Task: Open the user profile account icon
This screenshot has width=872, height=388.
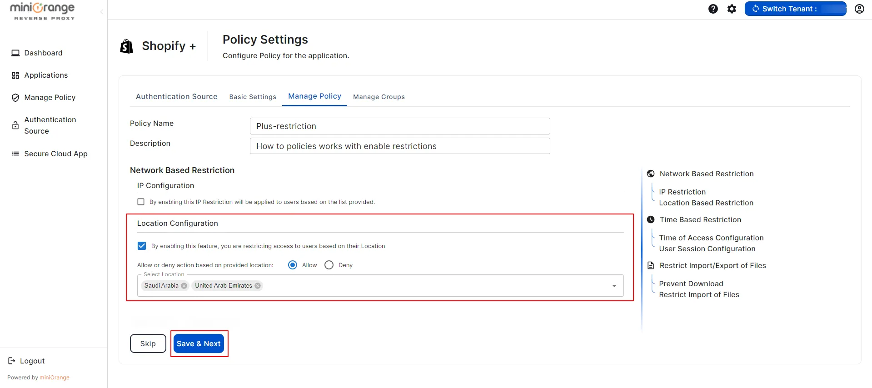Action: [859, 9]
